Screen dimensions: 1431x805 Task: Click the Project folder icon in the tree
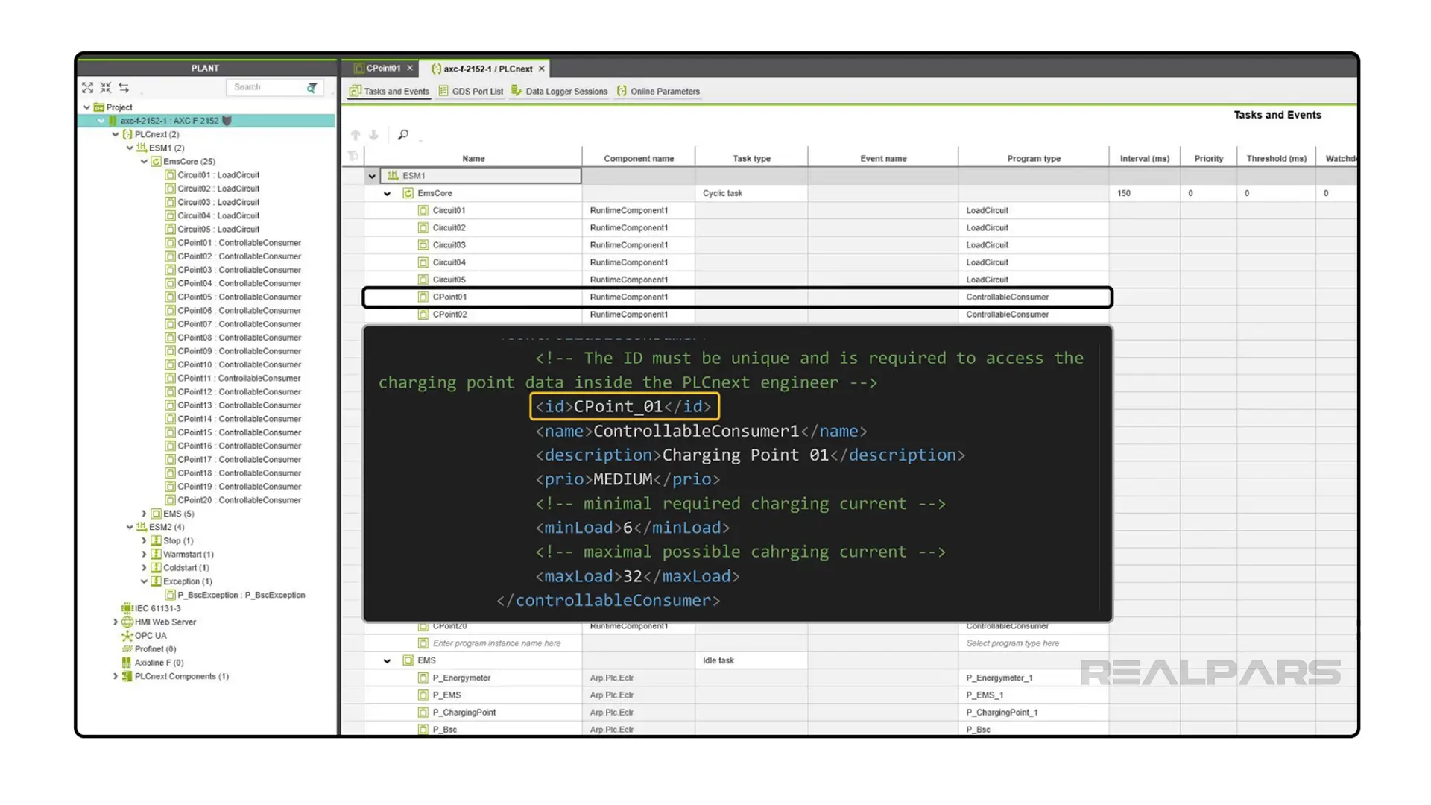pyautogui.click(x=99, y=107)
